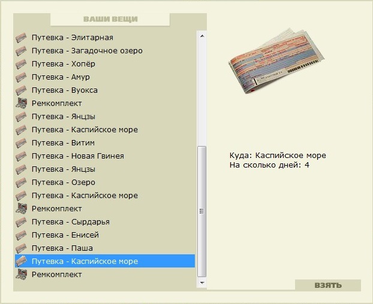The width and height of the screenshot is (373, 304).
Task: Click the ticket icon beside Путевка - Озеро
Action: pyautogui.click(x=21, y=183)
